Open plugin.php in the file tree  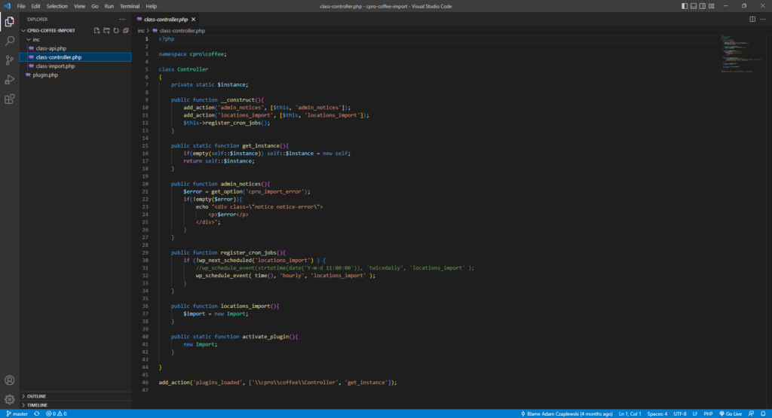45,75
